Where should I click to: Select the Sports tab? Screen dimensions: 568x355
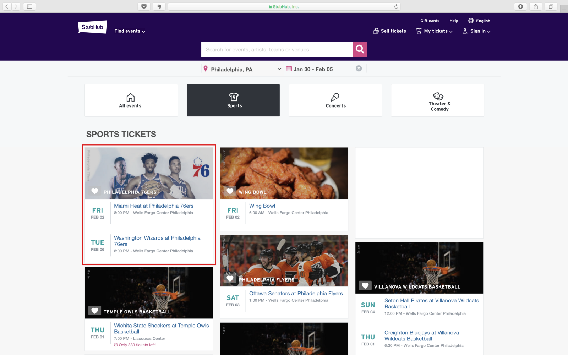(233, 100)
